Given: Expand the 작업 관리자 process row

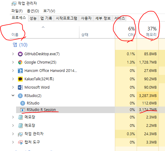Looking at the screenshot, I should (x=13, y=134).
